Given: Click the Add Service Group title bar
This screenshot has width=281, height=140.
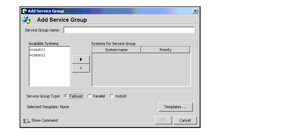Looking at the screenshot, I should [104, 11].
